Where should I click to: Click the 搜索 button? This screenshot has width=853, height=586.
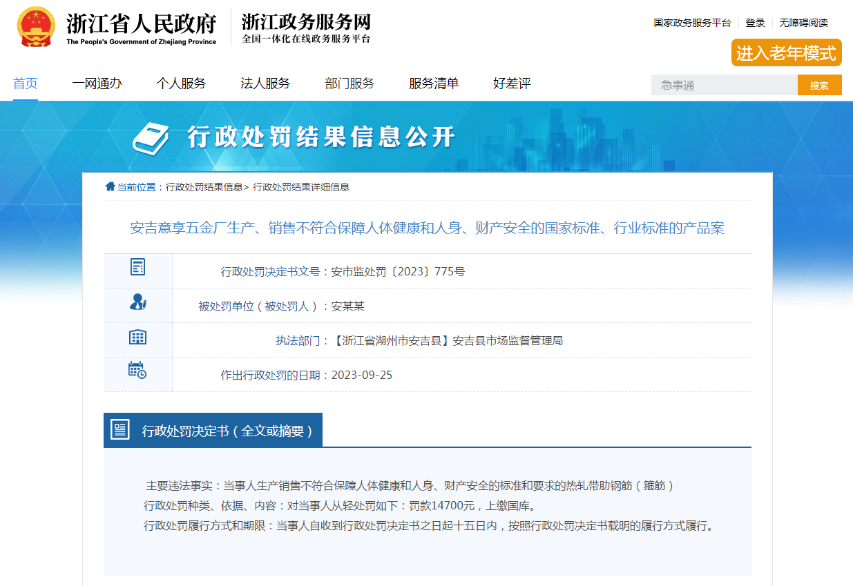click(x=820, y=85)
